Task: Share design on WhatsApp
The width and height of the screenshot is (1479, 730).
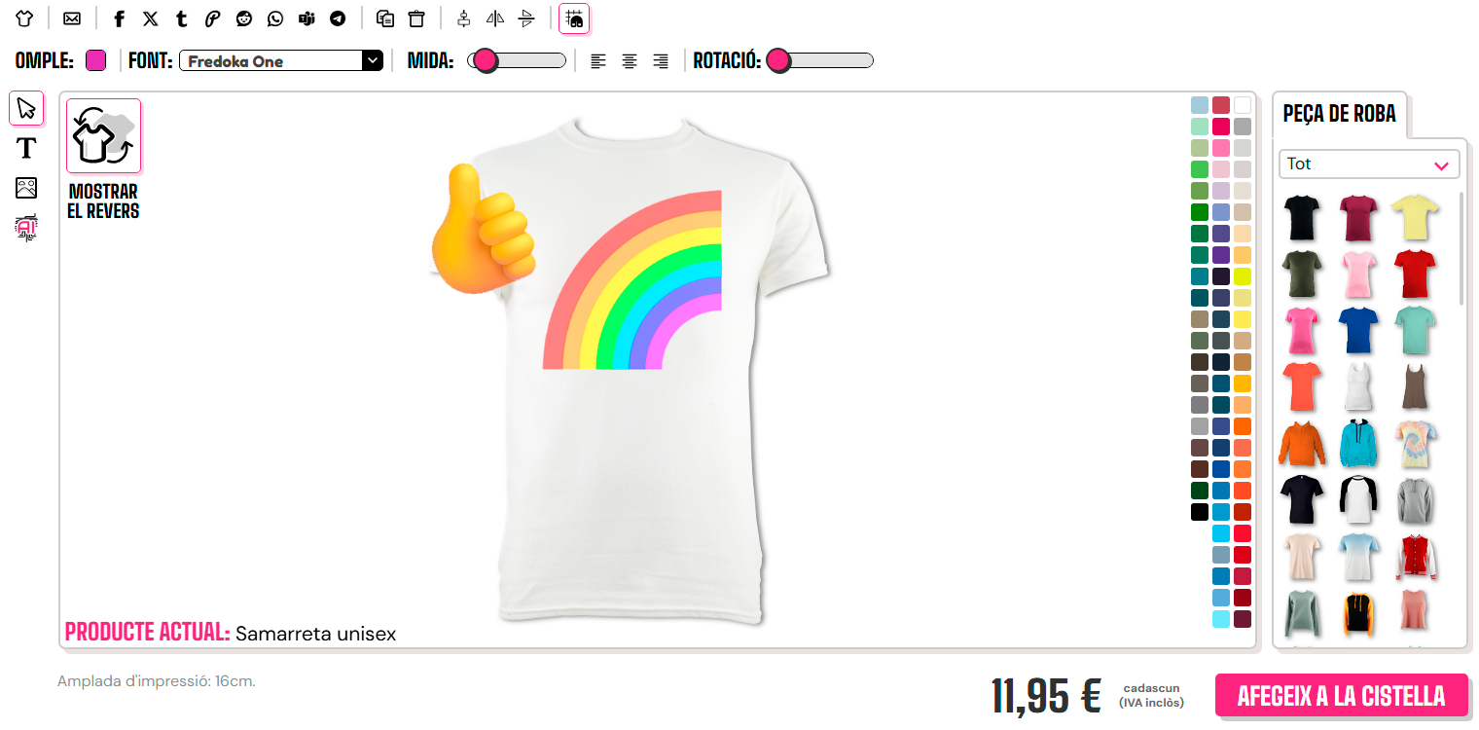Action: (x=275, y=18)
